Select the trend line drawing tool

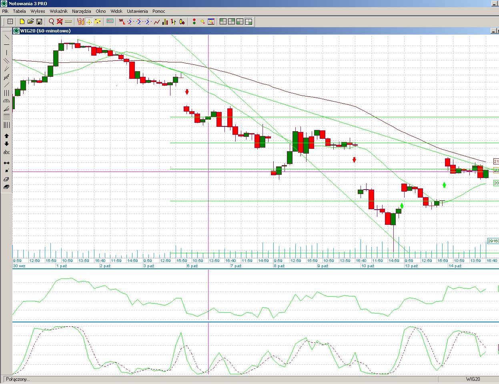coord(6,37)
